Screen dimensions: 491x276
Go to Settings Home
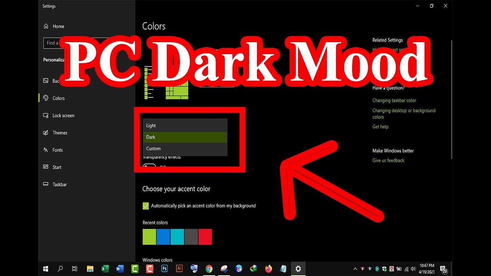pyautogui.click(x=54, y=26)
